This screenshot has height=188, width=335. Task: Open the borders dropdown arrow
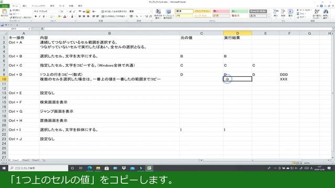click(x=54, y=16)
